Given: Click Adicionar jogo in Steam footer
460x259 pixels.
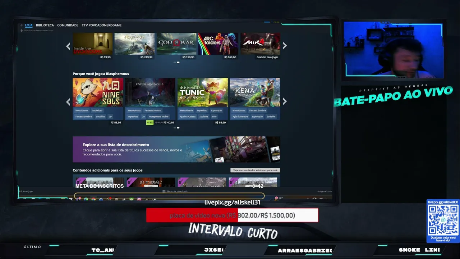Looking at the screenshot, I should click(26, 191).
